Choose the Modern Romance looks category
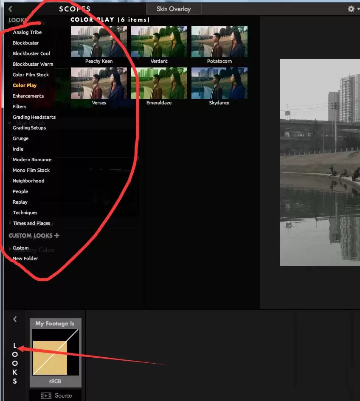The image size is (360, 401). pos(32,160)
